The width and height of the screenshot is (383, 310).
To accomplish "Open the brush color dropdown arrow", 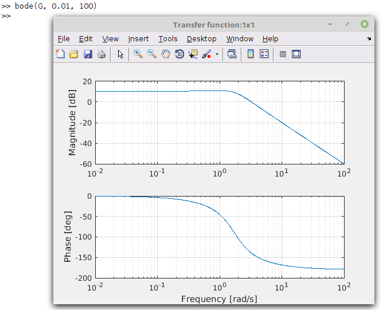I will 217,54.
